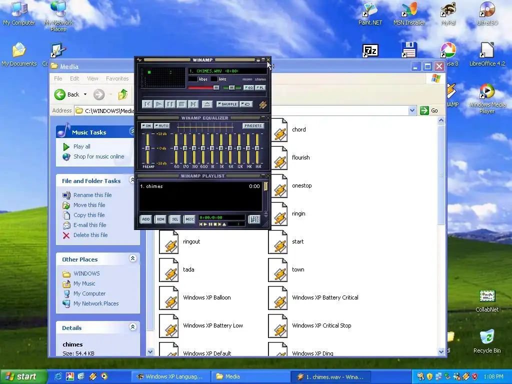512x384 pixels.
Task: Collapse the File and Folder Tasks panel
Action: tap(132, 180)
